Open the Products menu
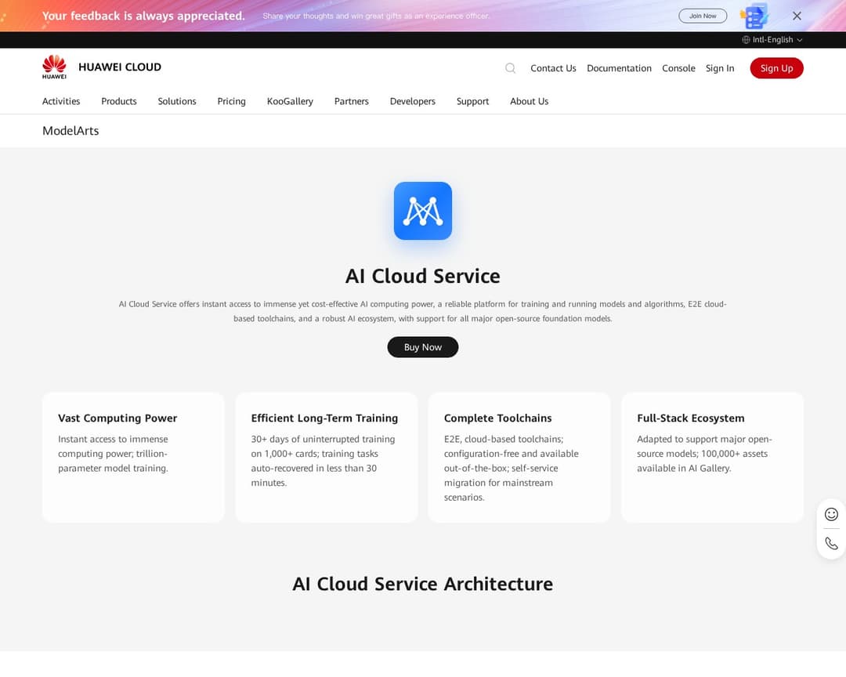 pyautogui.click(x=119, y=102)
